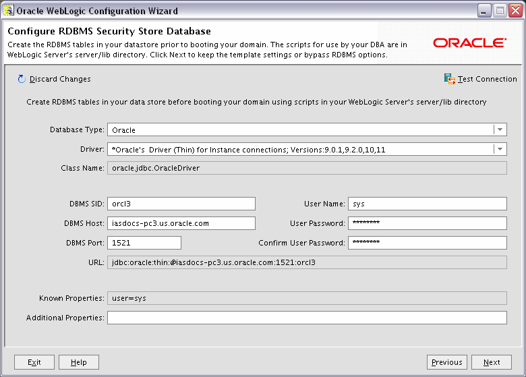
Task: Click the Exit button
Action: tap(34, 362)
